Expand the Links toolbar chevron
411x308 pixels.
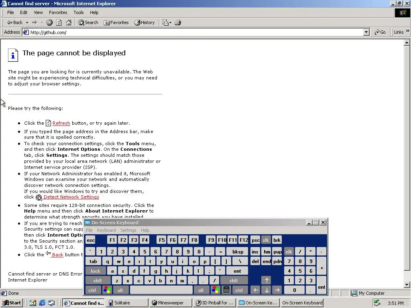tap(408, 31)
